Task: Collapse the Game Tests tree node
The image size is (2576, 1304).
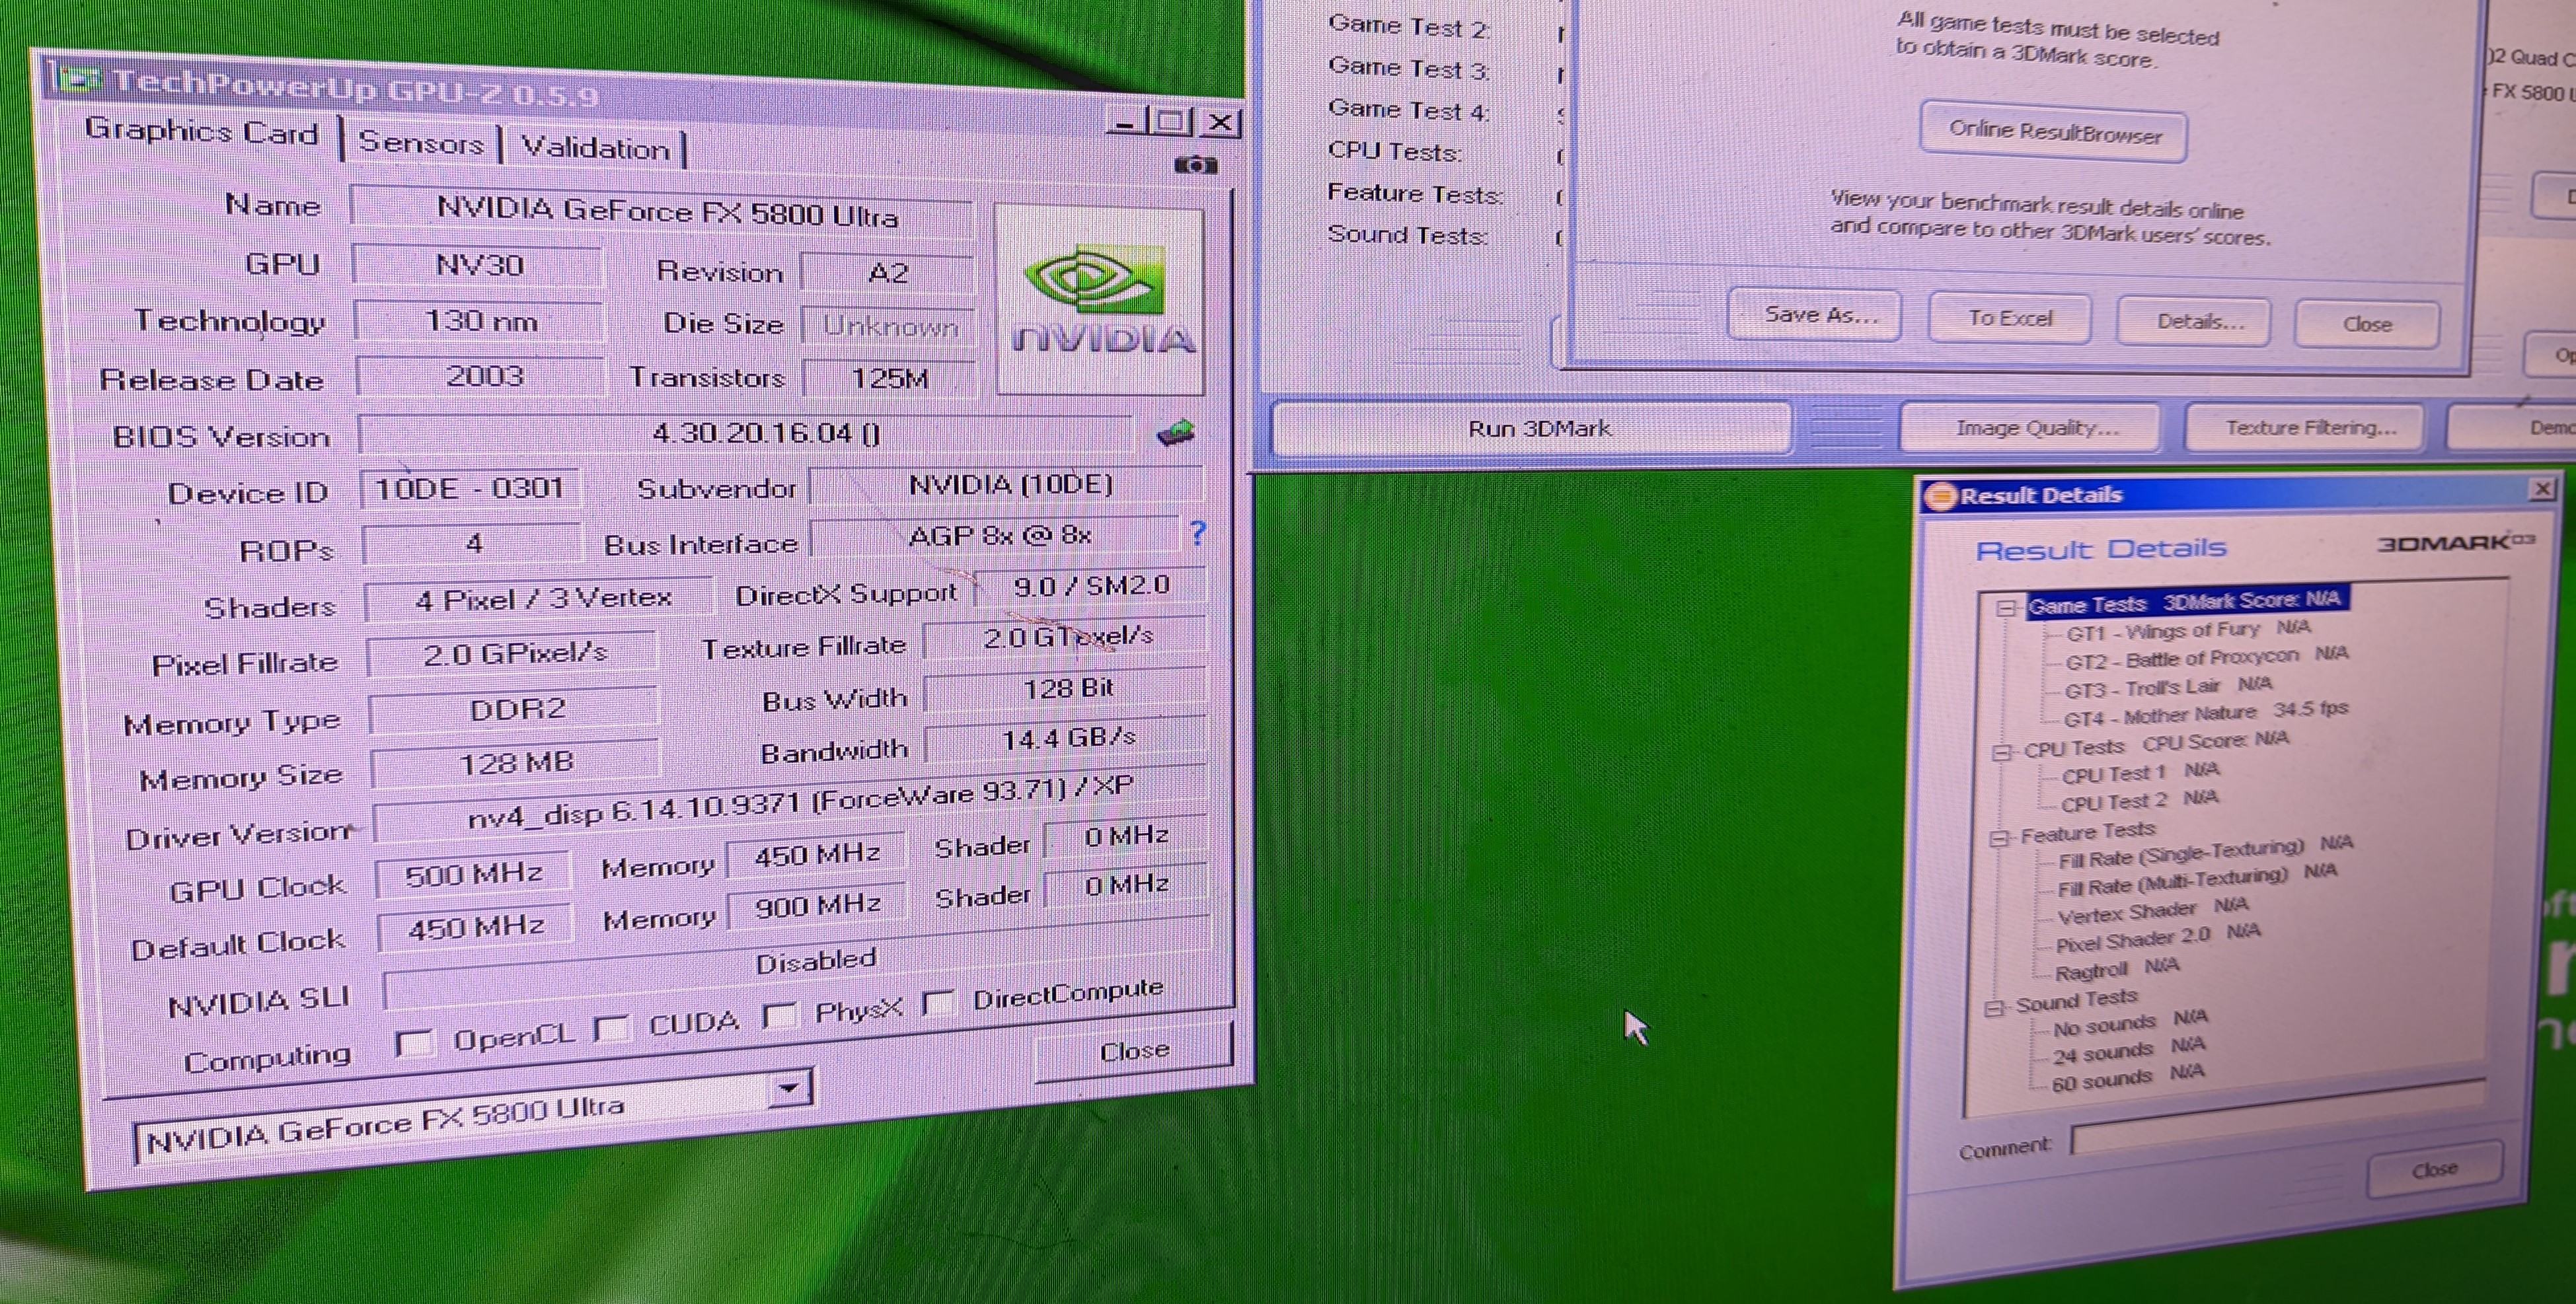Action: coord(2005,608)
